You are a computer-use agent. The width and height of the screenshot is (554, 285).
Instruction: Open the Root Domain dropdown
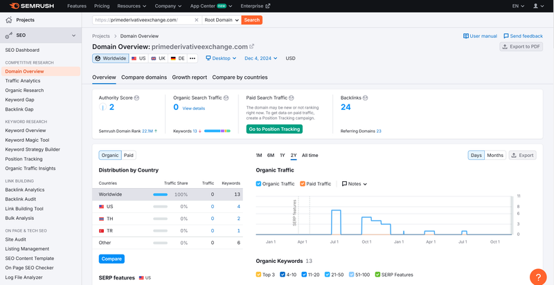point(222,20)
